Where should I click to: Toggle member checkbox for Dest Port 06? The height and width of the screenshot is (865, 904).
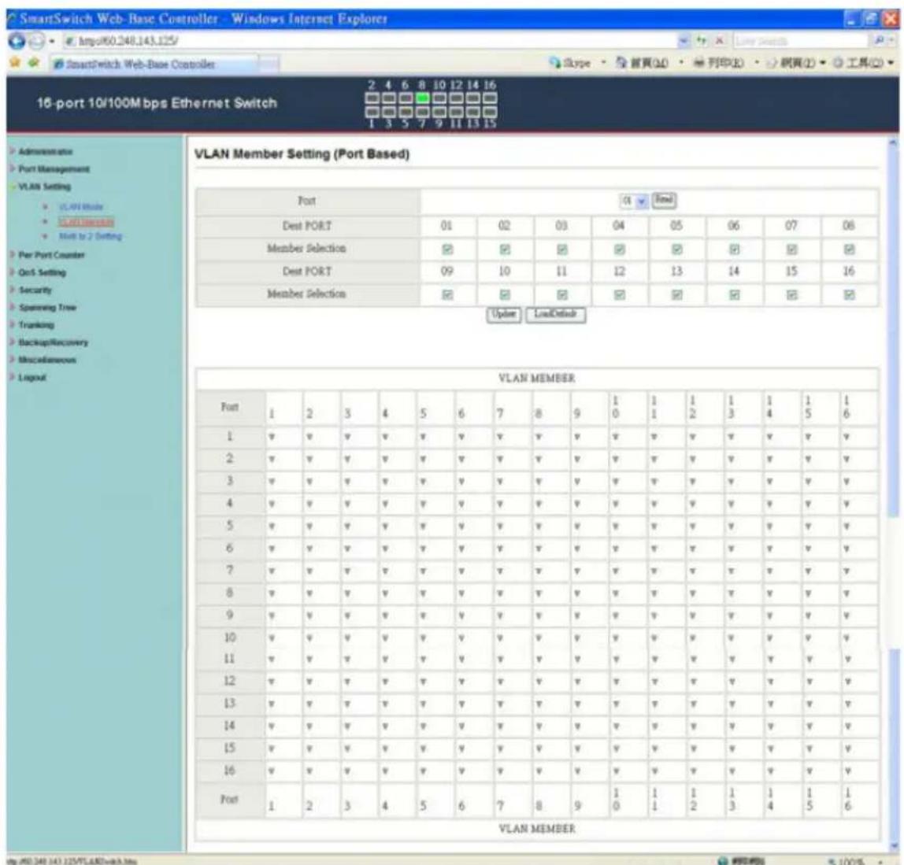click(x=734, y=250)
